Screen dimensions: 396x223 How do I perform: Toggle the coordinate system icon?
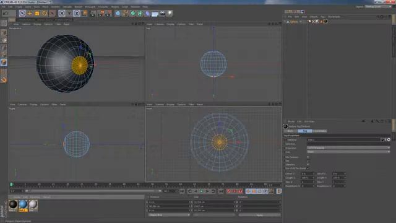84,13
